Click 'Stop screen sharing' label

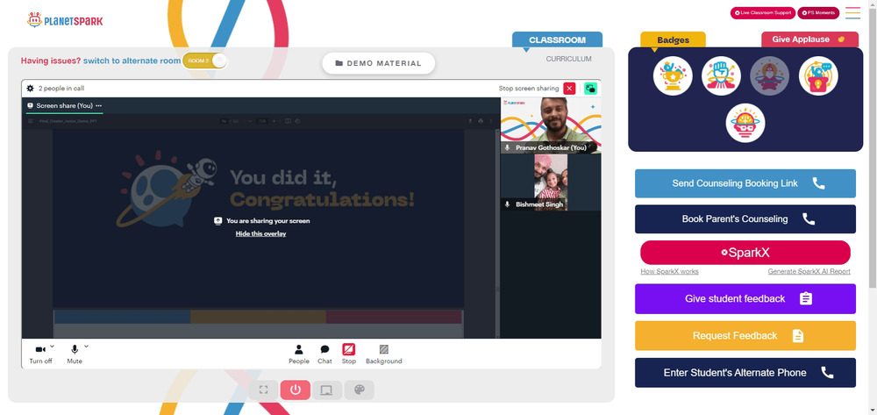(529, 89)
